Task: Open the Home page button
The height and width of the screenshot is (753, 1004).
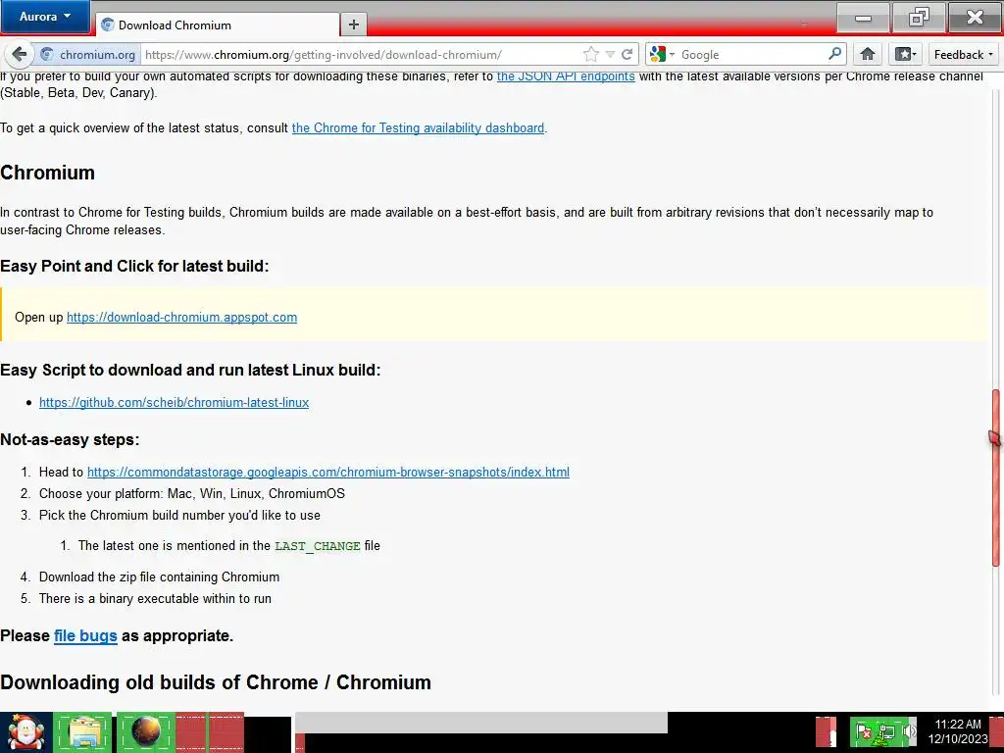Action: [868, 55]
